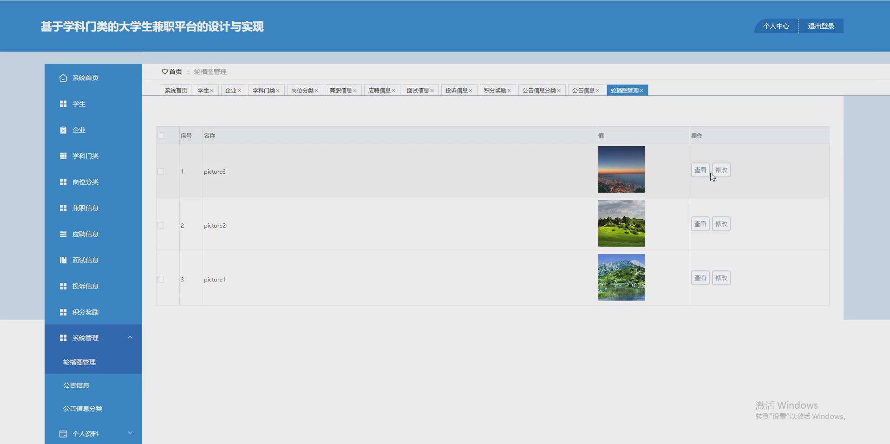Viewport: 890px width, 444px height.
Task: Click 查看 button for picture1
Action: (x=700, y=278)
